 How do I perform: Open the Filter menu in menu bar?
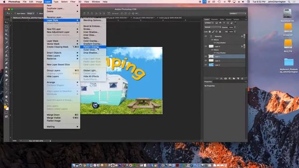coord(73,2)
